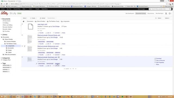Go to My Files in top bar
The height and width of the screenshot is (98, 174).
[x=9, y=9]
